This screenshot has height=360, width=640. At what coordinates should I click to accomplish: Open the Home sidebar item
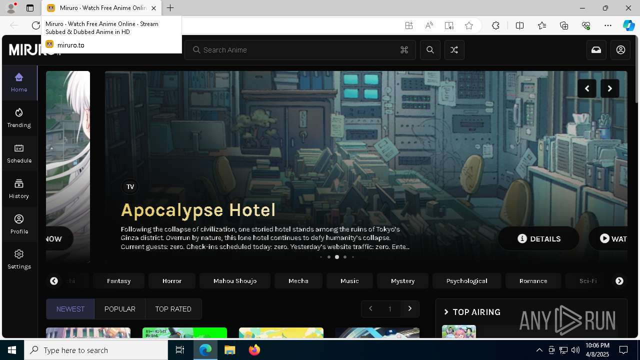[19, 83]
